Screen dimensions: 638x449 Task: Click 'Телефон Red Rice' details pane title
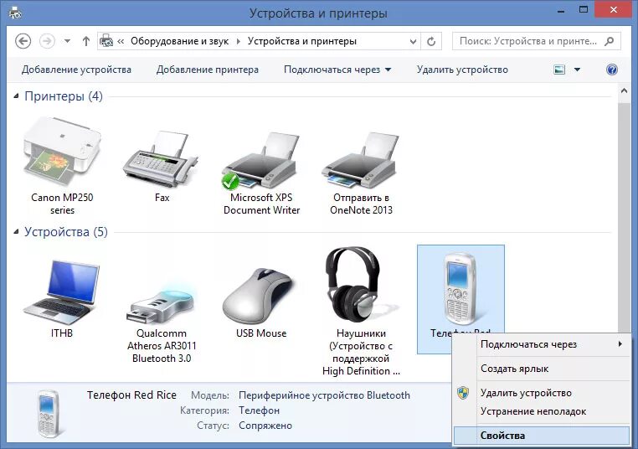pyautogui.click(x=131, y=395)
